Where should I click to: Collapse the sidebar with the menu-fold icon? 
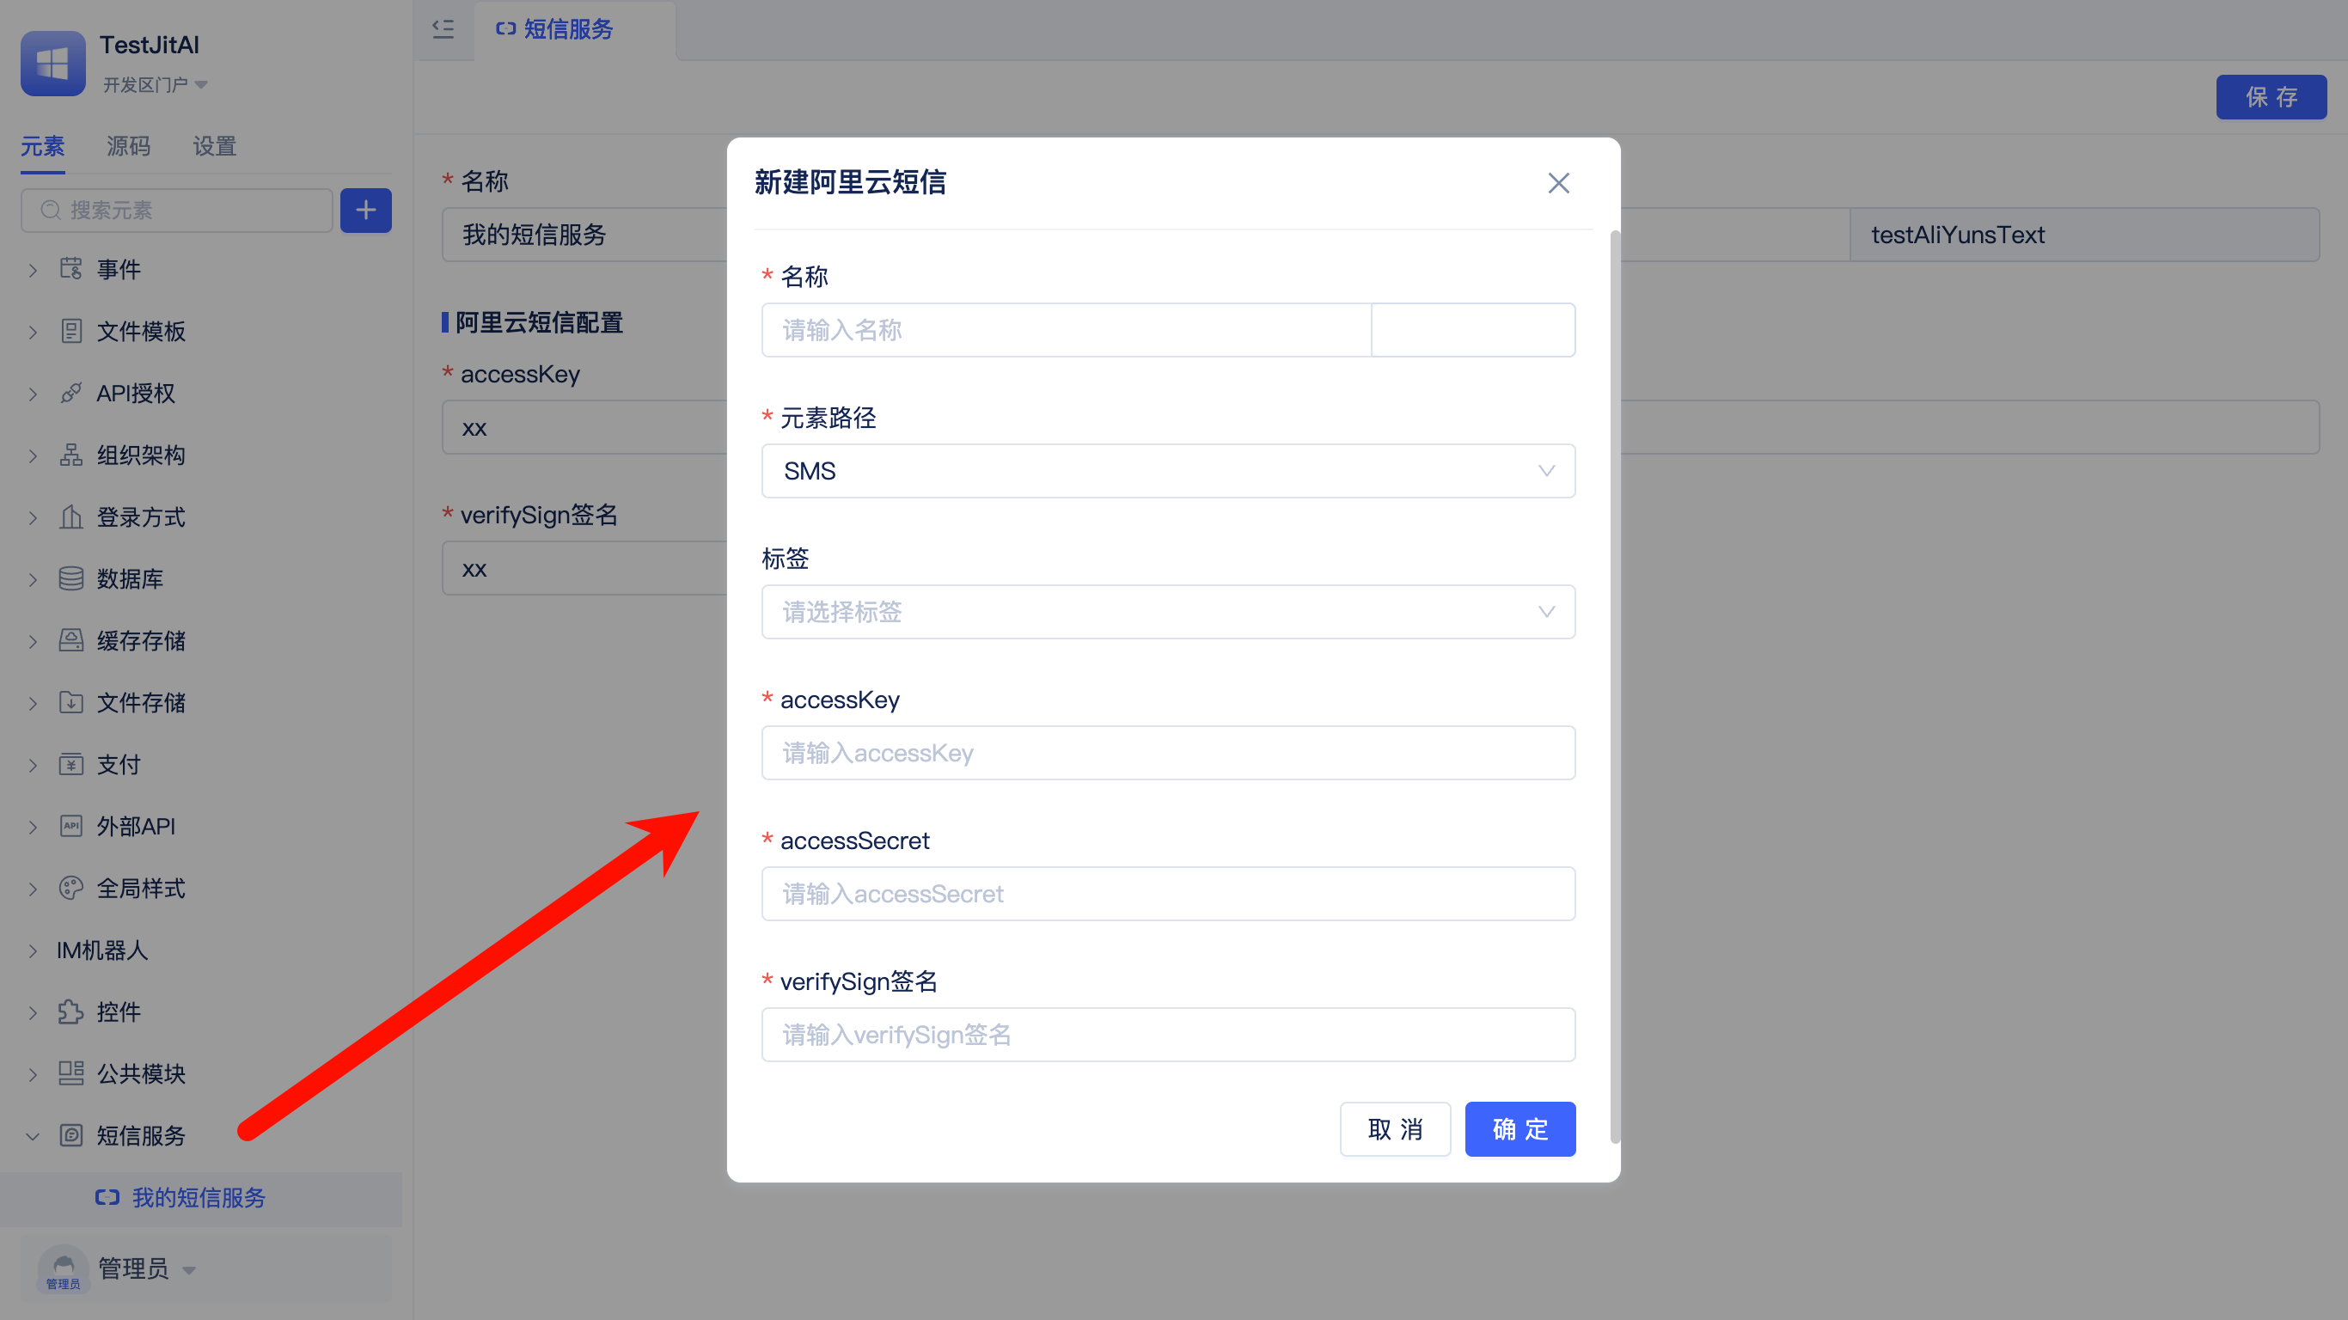pos(443,29)
